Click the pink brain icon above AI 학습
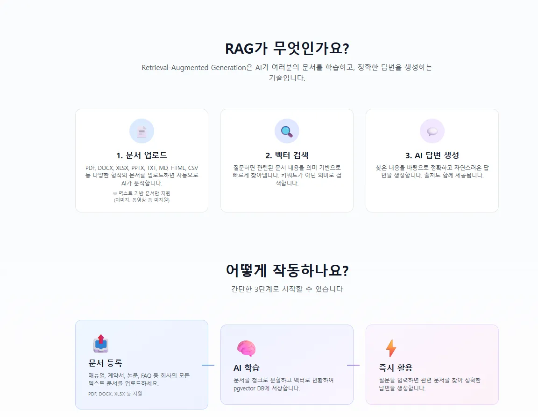538x417 pixels. click(x=246, y=348)
